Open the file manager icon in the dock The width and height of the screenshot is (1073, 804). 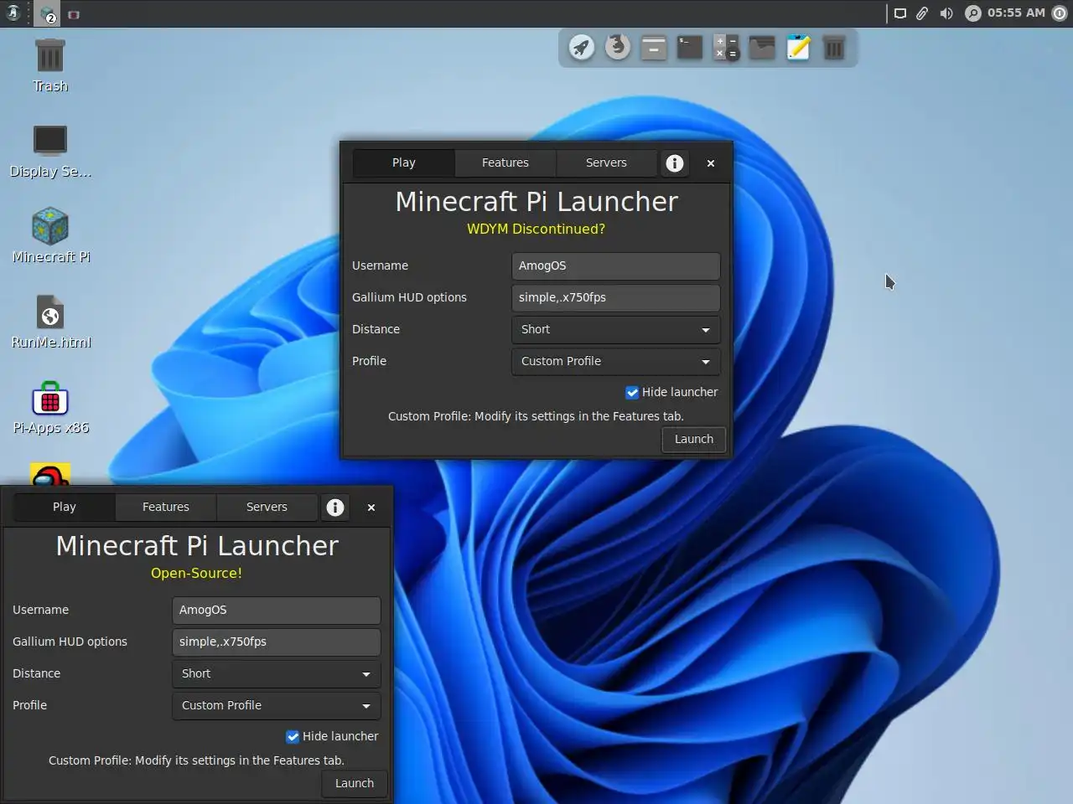(654, 48)
